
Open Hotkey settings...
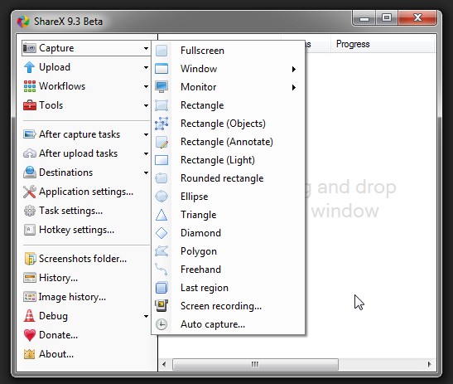coord(86,230)
